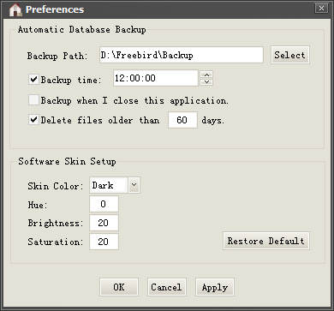Click the Automatic Database Backup group label
Viewport: 334px width, 311px height.
82,29
